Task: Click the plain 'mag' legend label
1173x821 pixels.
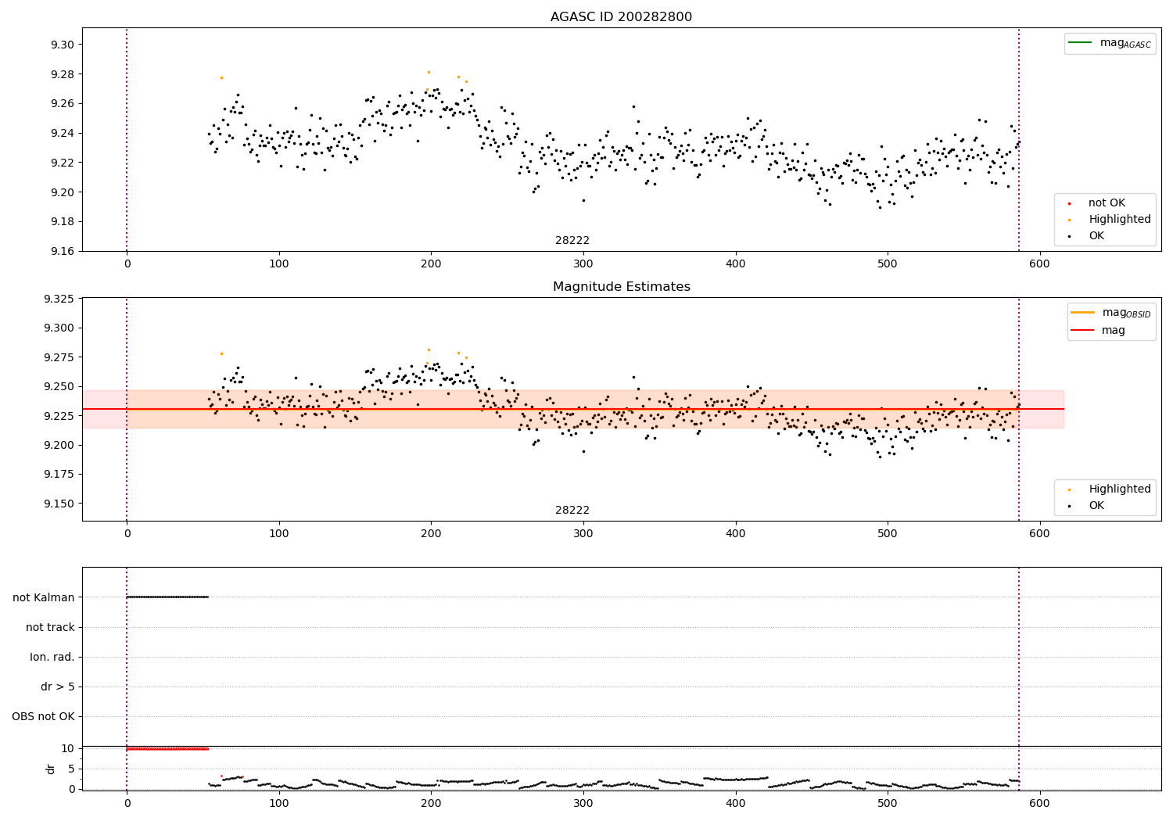Action: tap(1114, 331)
